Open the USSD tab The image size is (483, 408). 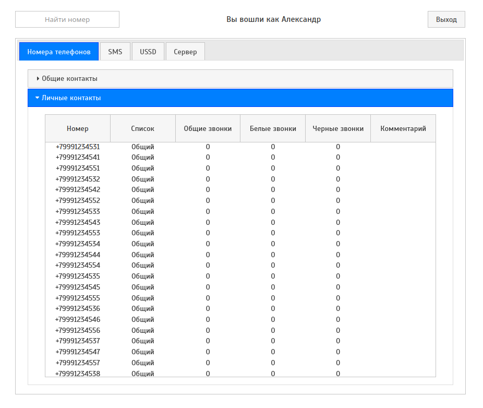click(148, 52)
